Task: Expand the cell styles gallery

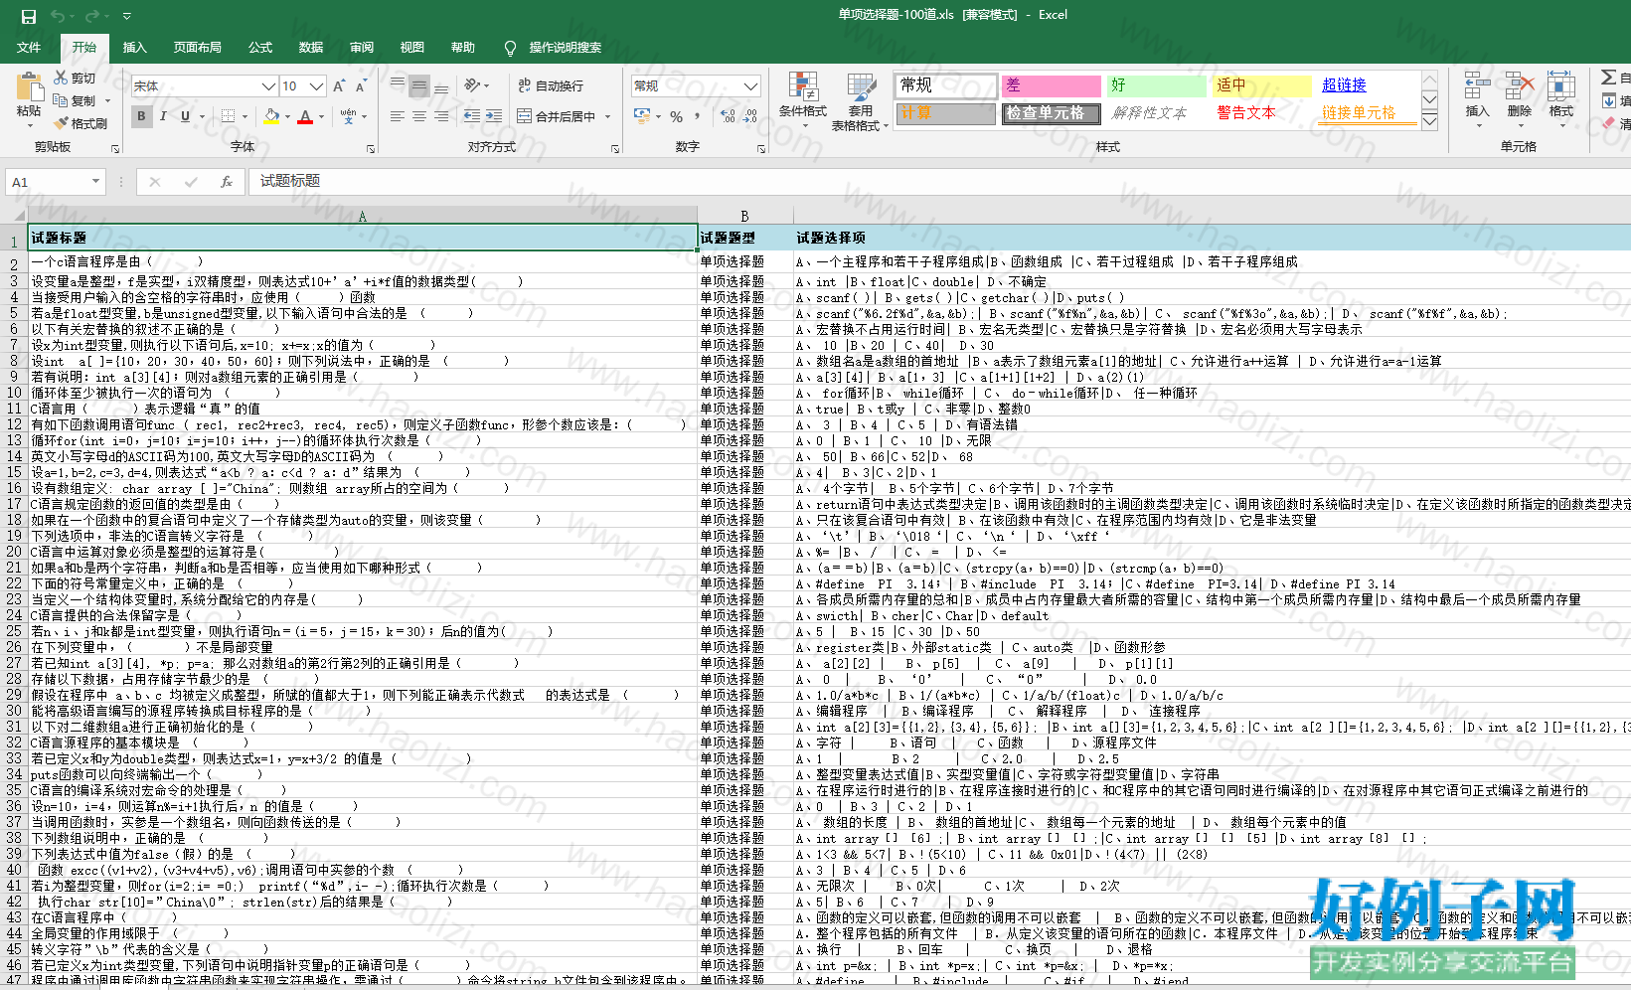Action: click(1429, 121)
